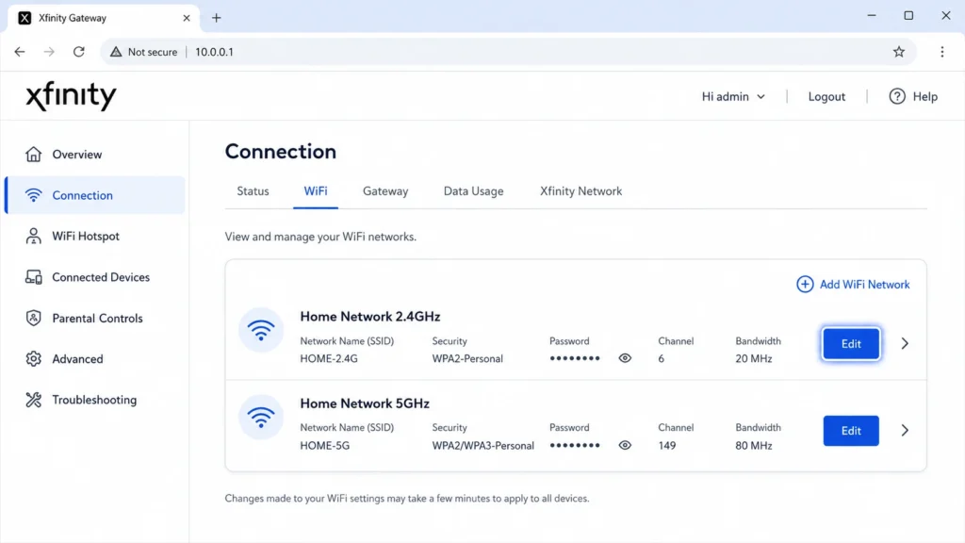The image size is (965, 543).
Task: Click the Home Network 2.4GHz WiFi icon
Action: coord(261,330)
